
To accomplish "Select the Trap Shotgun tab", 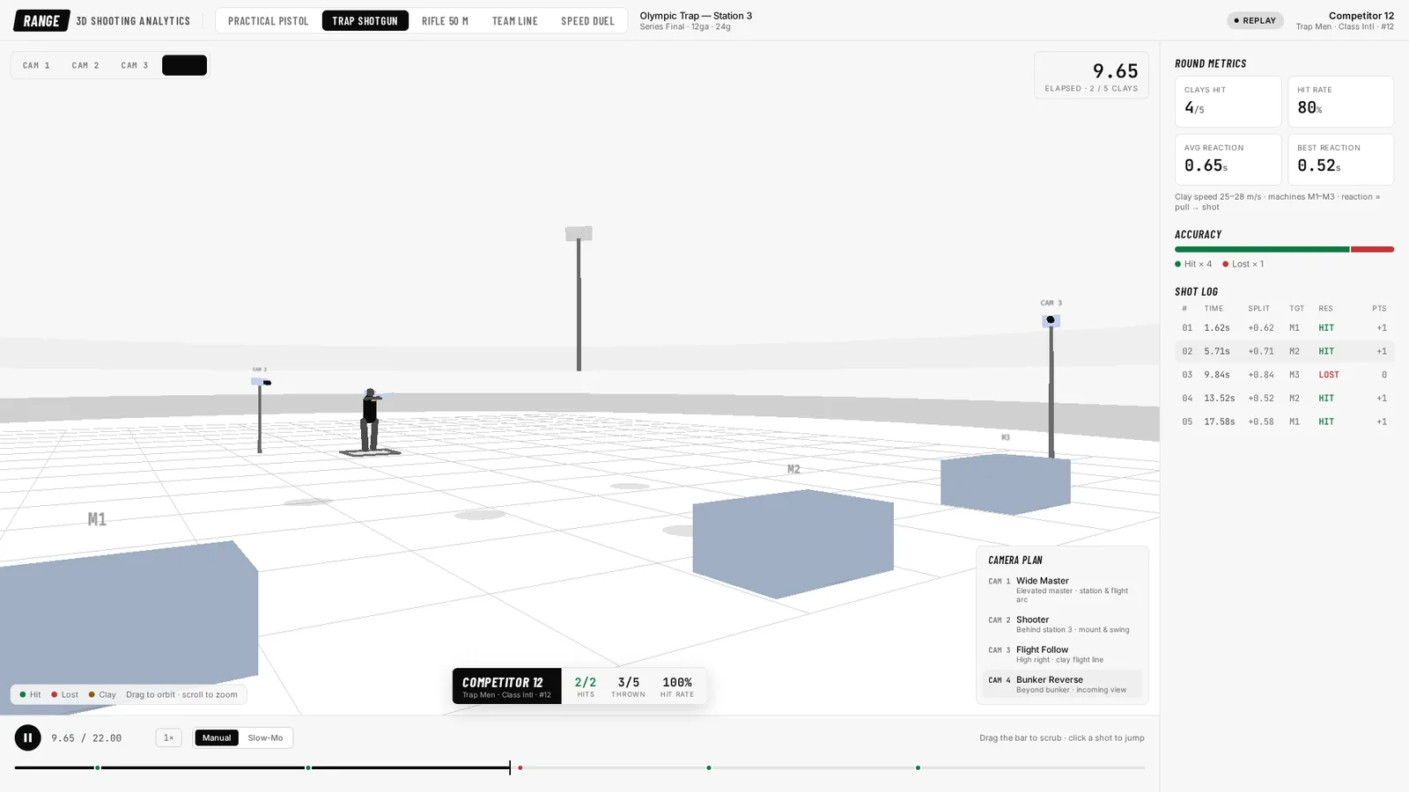I will coord(365,20).
